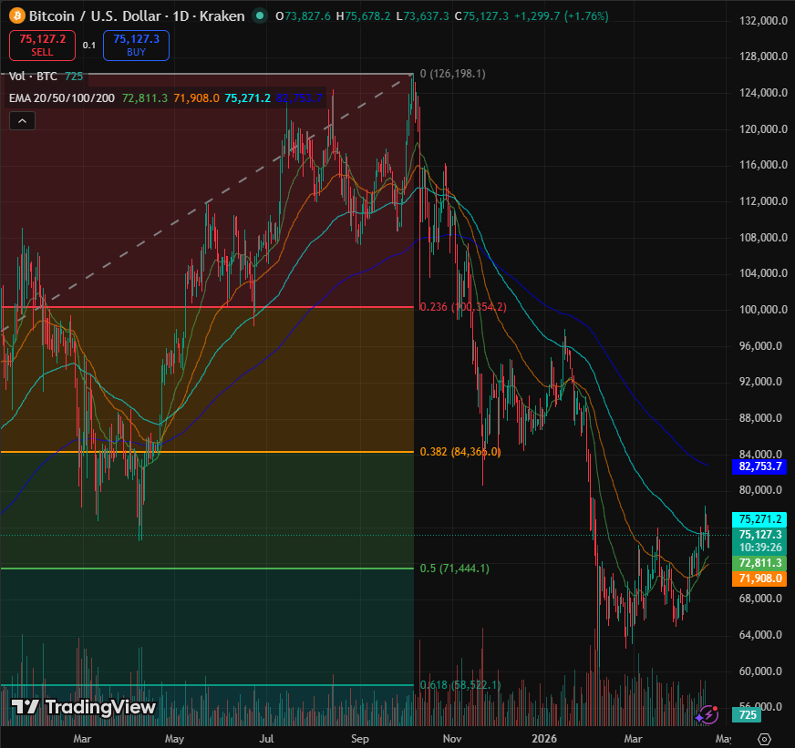This screenshot has width=795, height=748.
Task: Collapse the indicator legend chevron
Action: (22, 120)
